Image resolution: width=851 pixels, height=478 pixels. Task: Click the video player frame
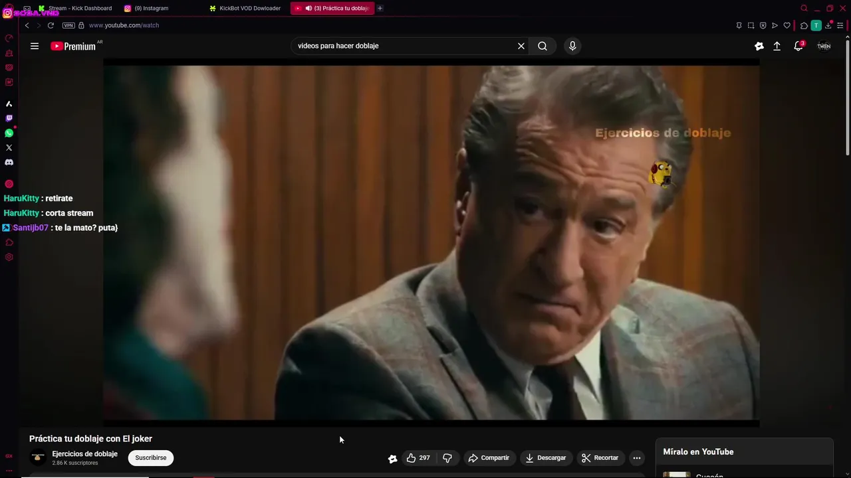pos(431,242)
